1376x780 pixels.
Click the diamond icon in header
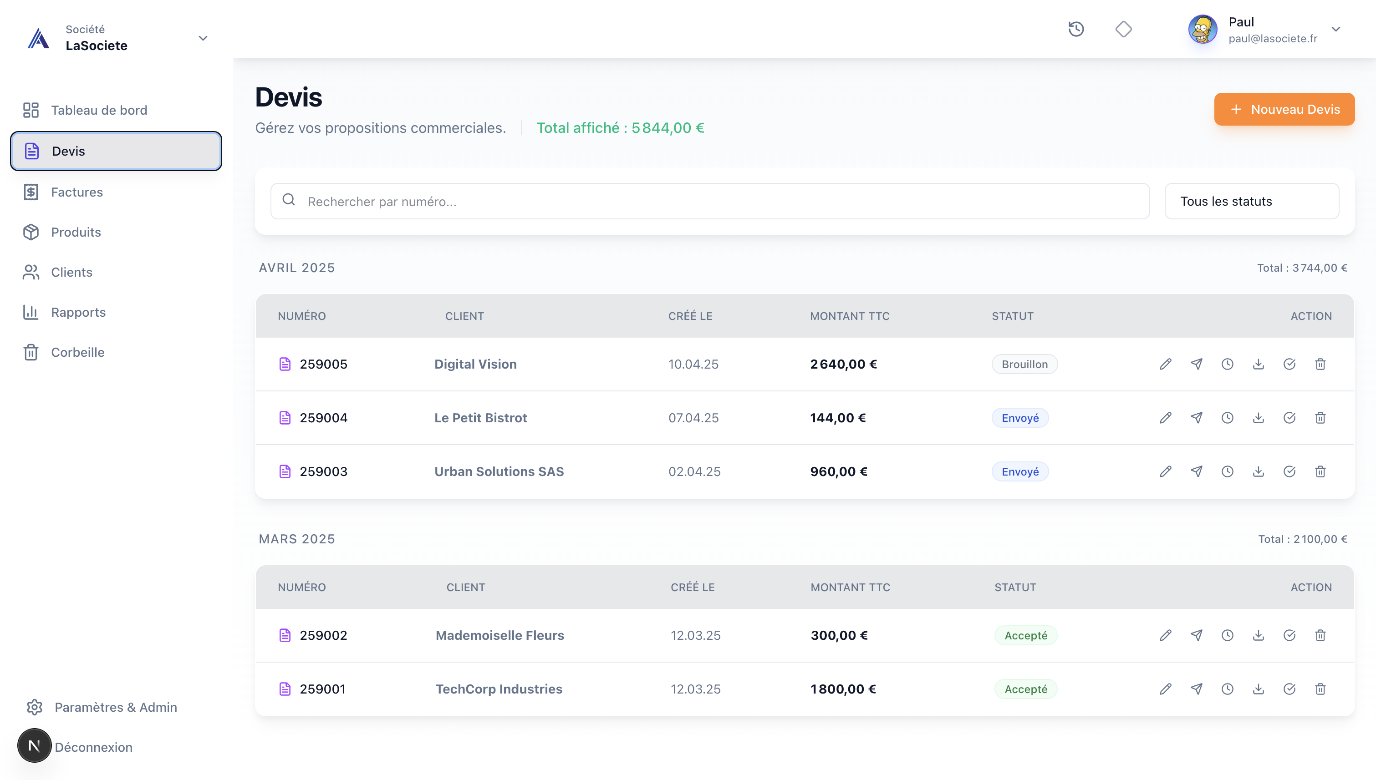click(x=1124, y=29)
